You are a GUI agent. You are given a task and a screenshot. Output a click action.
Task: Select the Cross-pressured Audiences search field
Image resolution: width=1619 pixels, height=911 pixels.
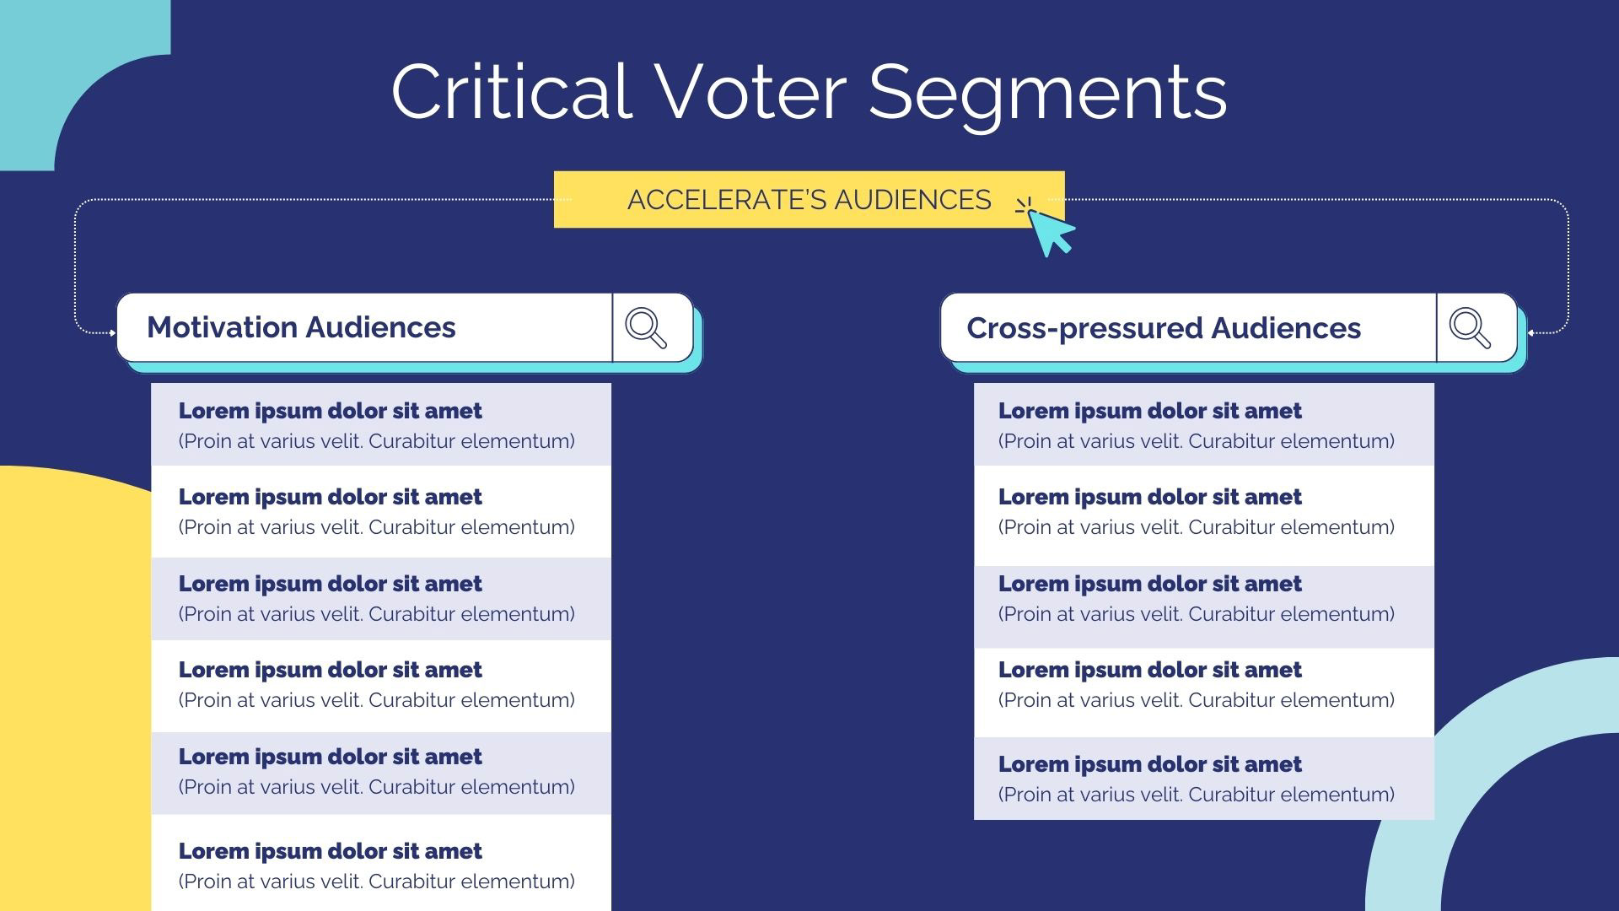[1187, 328]
